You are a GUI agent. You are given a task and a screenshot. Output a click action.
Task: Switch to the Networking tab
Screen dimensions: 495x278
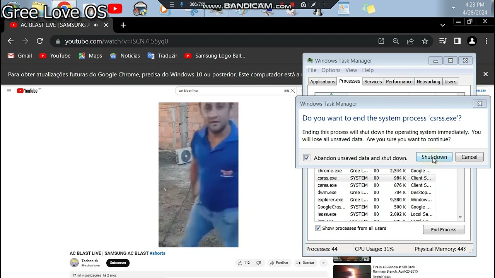coord(428,81)
